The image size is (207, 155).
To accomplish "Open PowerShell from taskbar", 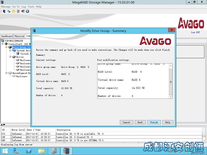I will click(x=29, y=151).
